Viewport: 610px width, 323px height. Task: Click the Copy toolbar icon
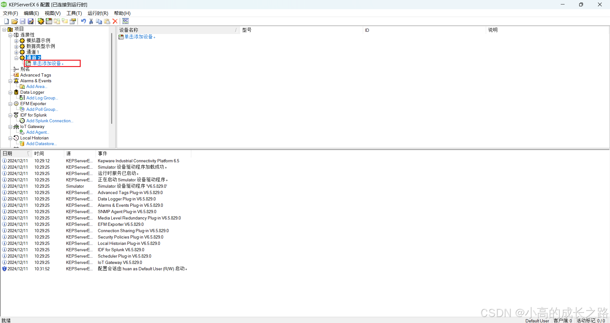(x=99, y=21)
